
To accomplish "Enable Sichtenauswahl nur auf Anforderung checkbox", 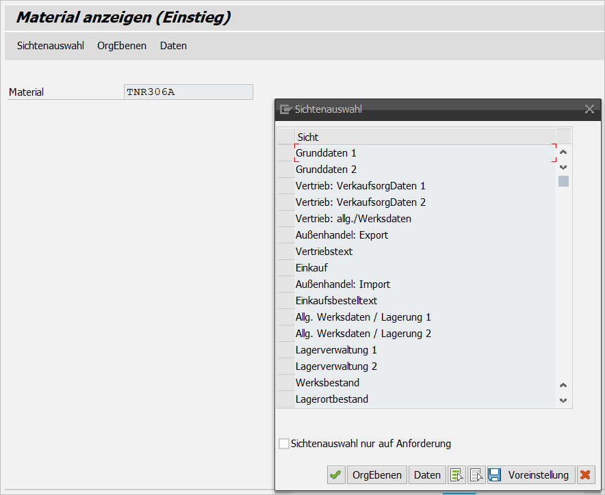I will click(284, 444).
